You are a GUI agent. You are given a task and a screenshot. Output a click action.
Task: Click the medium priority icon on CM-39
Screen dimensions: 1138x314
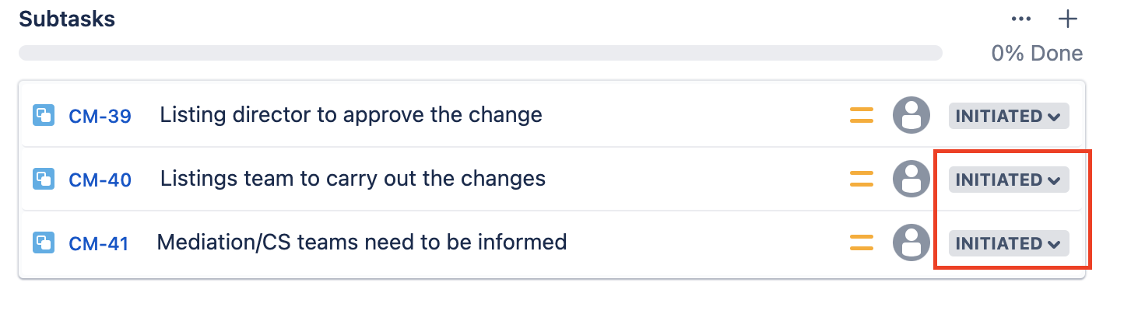861,116
